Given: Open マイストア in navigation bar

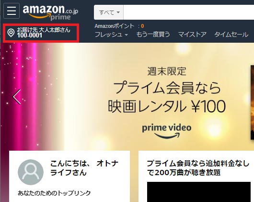Looking at the screenshot, I should [x=192, y=35].
